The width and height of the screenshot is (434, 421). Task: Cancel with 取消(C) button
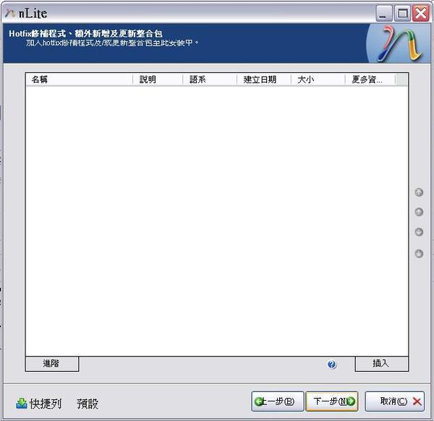tap(394, 401)
